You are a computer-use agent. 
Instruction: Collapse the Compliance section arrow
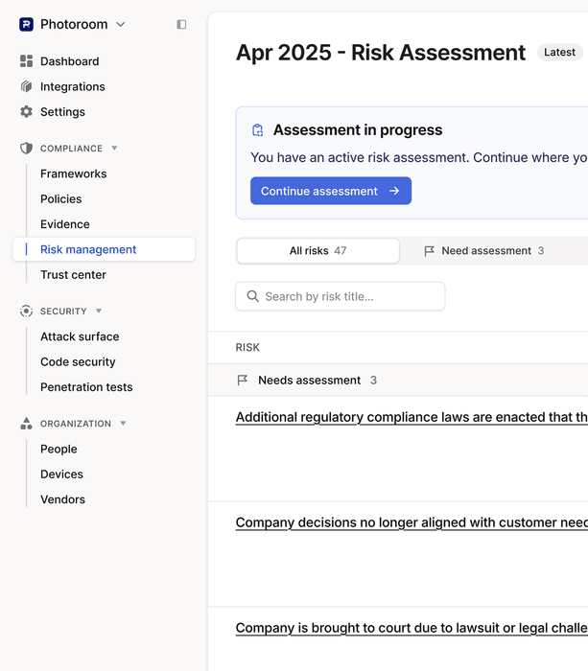click(x=114, y=148)
